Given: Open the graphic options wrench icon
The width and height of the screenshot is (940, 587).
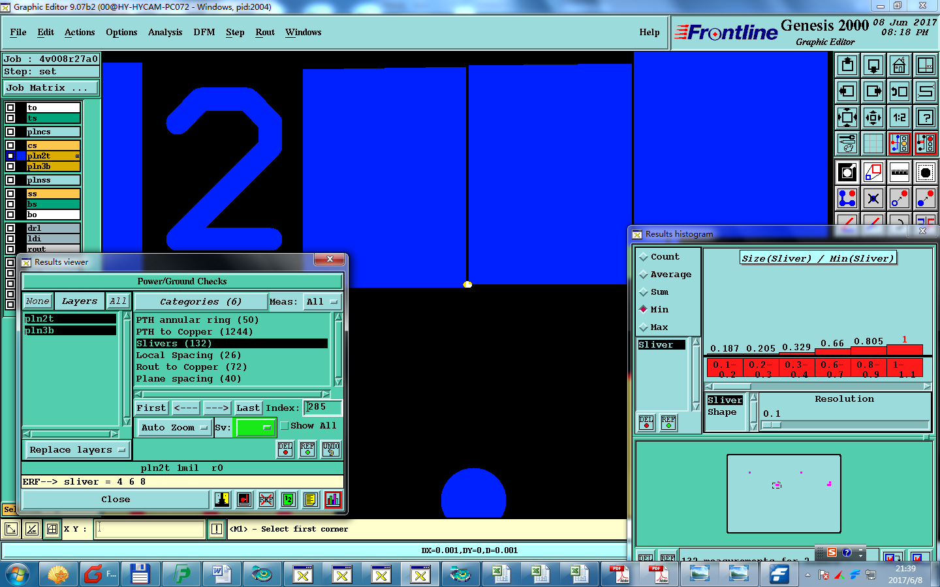Looking at the screenshot, I should click(x=847, y=143).
